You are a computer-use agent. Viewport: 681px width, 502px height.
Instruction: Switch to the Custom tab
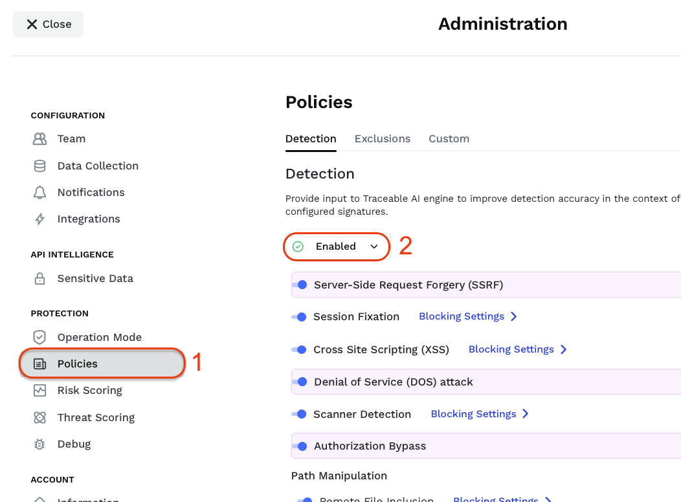click(449, 139)
